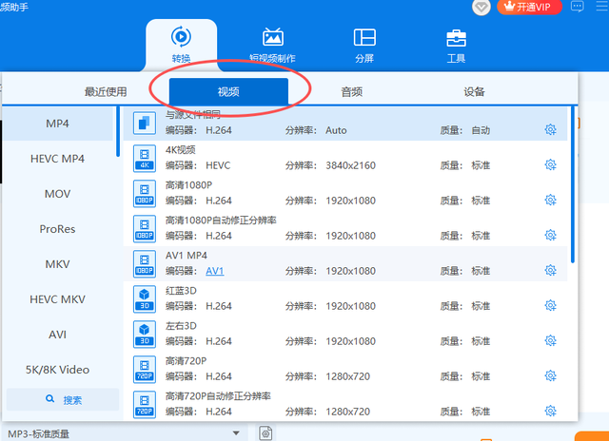This screenshot has height=441, width=609.
Task: Click the 左右3D preset title
Action: (181, 326)
